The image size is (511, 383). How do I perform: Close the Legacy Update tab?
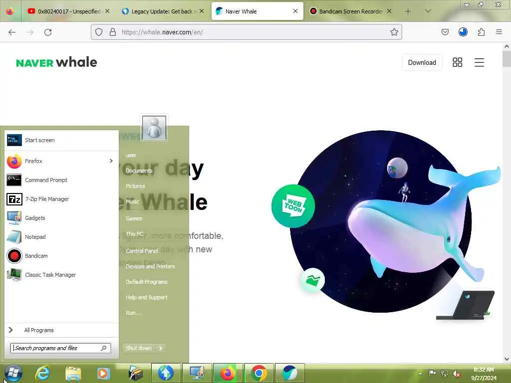[202, 11]
